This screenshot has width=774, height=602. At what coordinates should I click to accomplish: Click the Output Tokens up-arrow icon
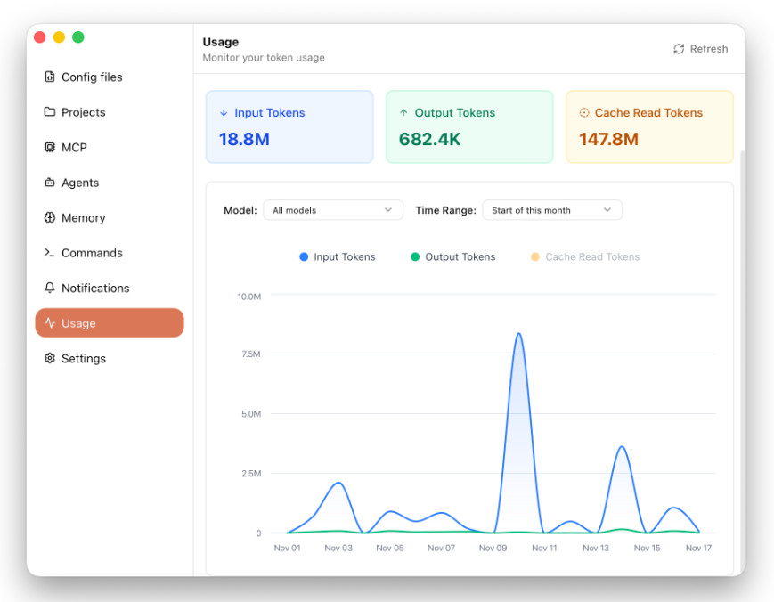pos(403,112)
